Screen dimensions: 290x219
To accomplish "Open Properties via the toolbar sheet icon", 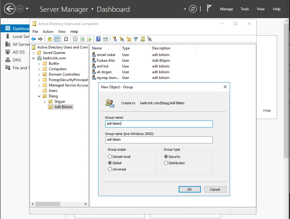I will (x=75, y=39).
